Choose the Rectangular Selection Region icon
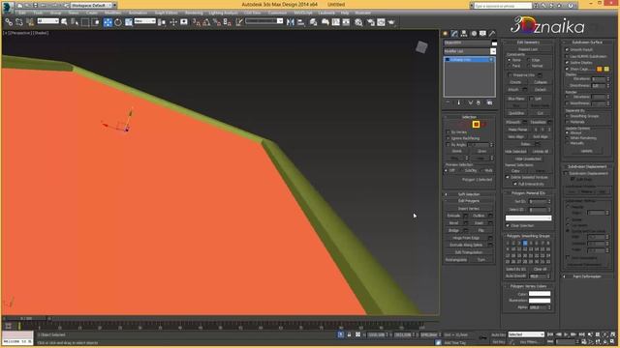The width and height of the screenshot is (620, 348). point(85,22)
